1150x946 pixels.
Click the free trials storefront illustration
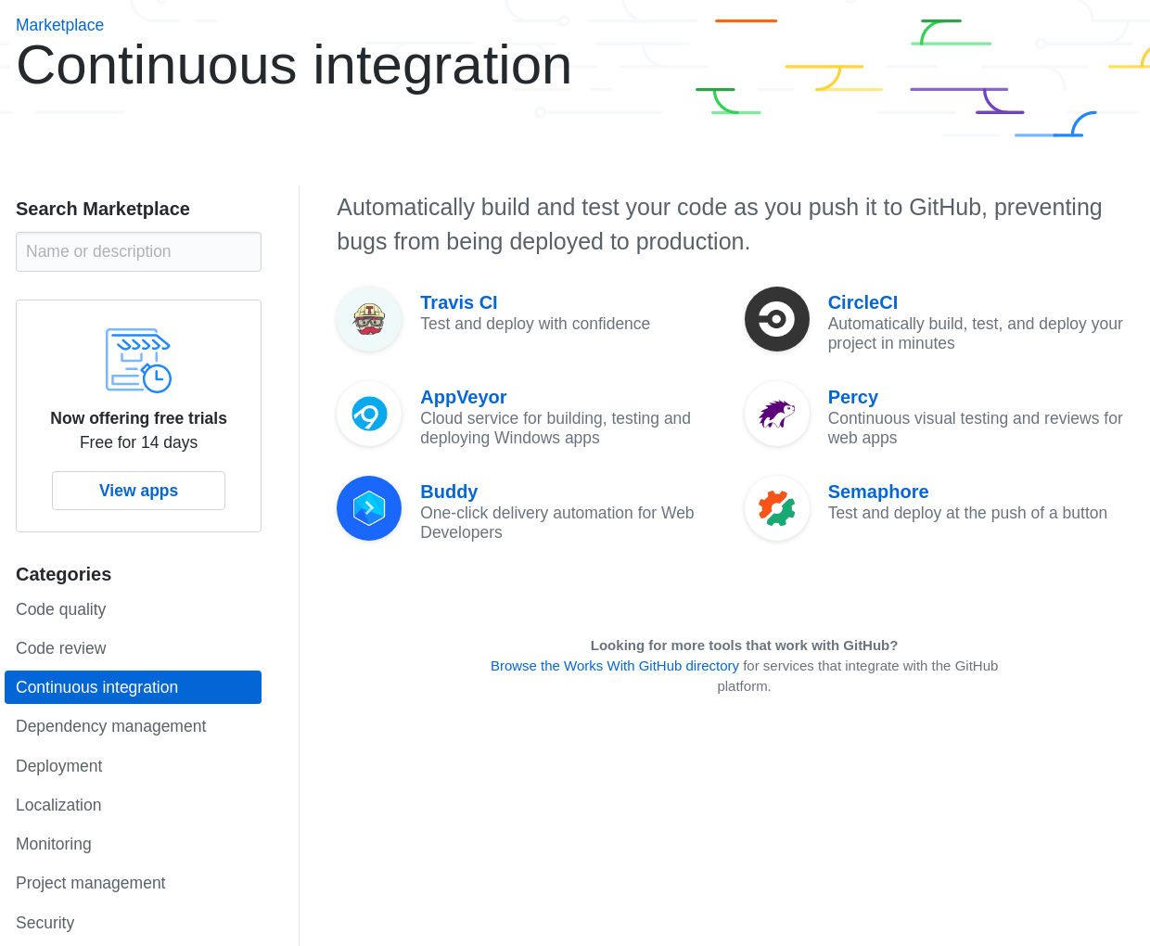(138, 360)
